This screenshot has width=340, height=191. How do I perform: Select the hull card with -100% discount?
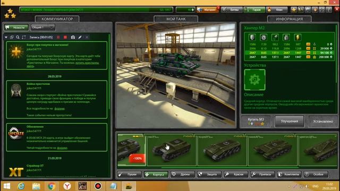[131, 150]
